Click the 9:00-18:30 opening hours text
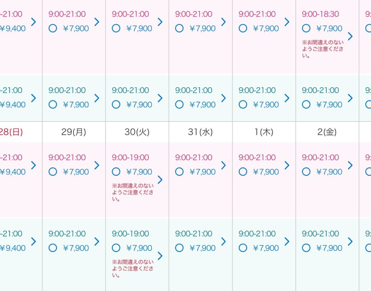The width and height of the screenshot is (371, 291). [x=320, y=14]
